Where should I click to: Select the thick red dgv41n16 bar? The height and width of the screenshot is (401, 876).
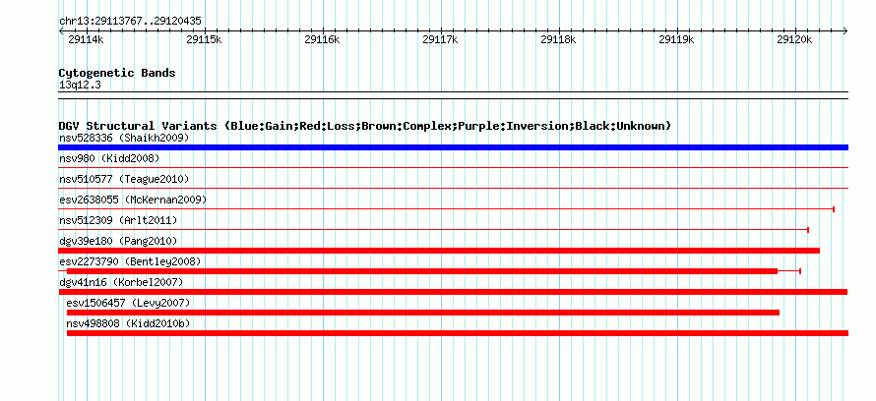point(453,292)
